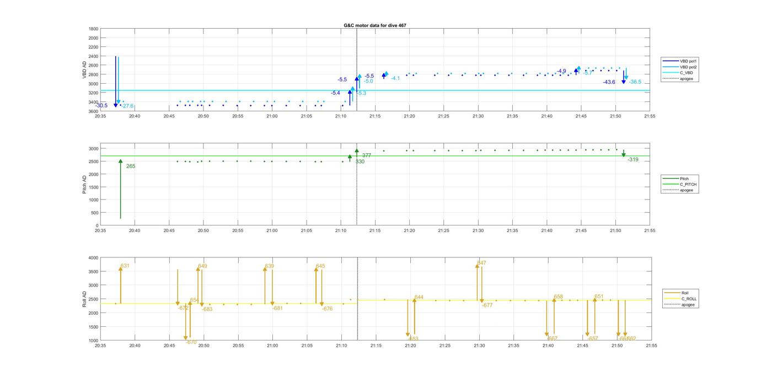This screenshot has width=772, height=382.
Task: Click the '3600' tick on the VBD y-axis
Action: (x=93, y=111)
